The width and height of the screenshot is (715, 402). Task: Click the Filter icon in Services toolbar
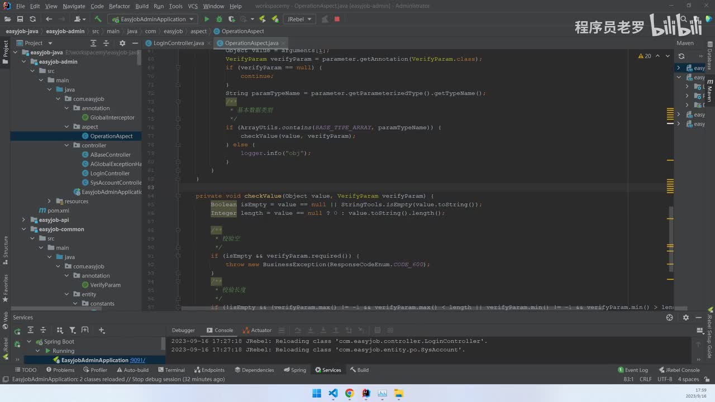[73, 330]
